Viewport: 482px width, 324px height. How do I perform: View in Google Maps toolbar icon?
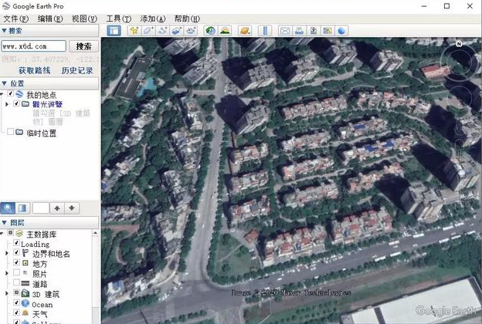[x=328, y=31]
